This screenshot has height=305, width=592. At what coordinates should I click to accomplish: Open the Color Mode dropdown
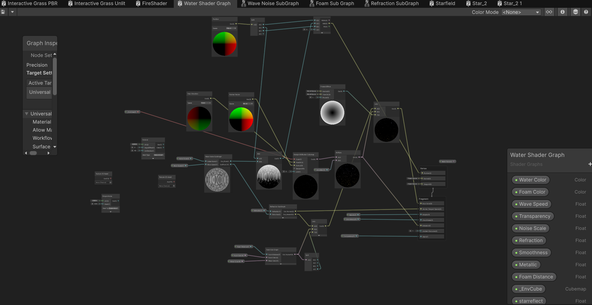521,12
